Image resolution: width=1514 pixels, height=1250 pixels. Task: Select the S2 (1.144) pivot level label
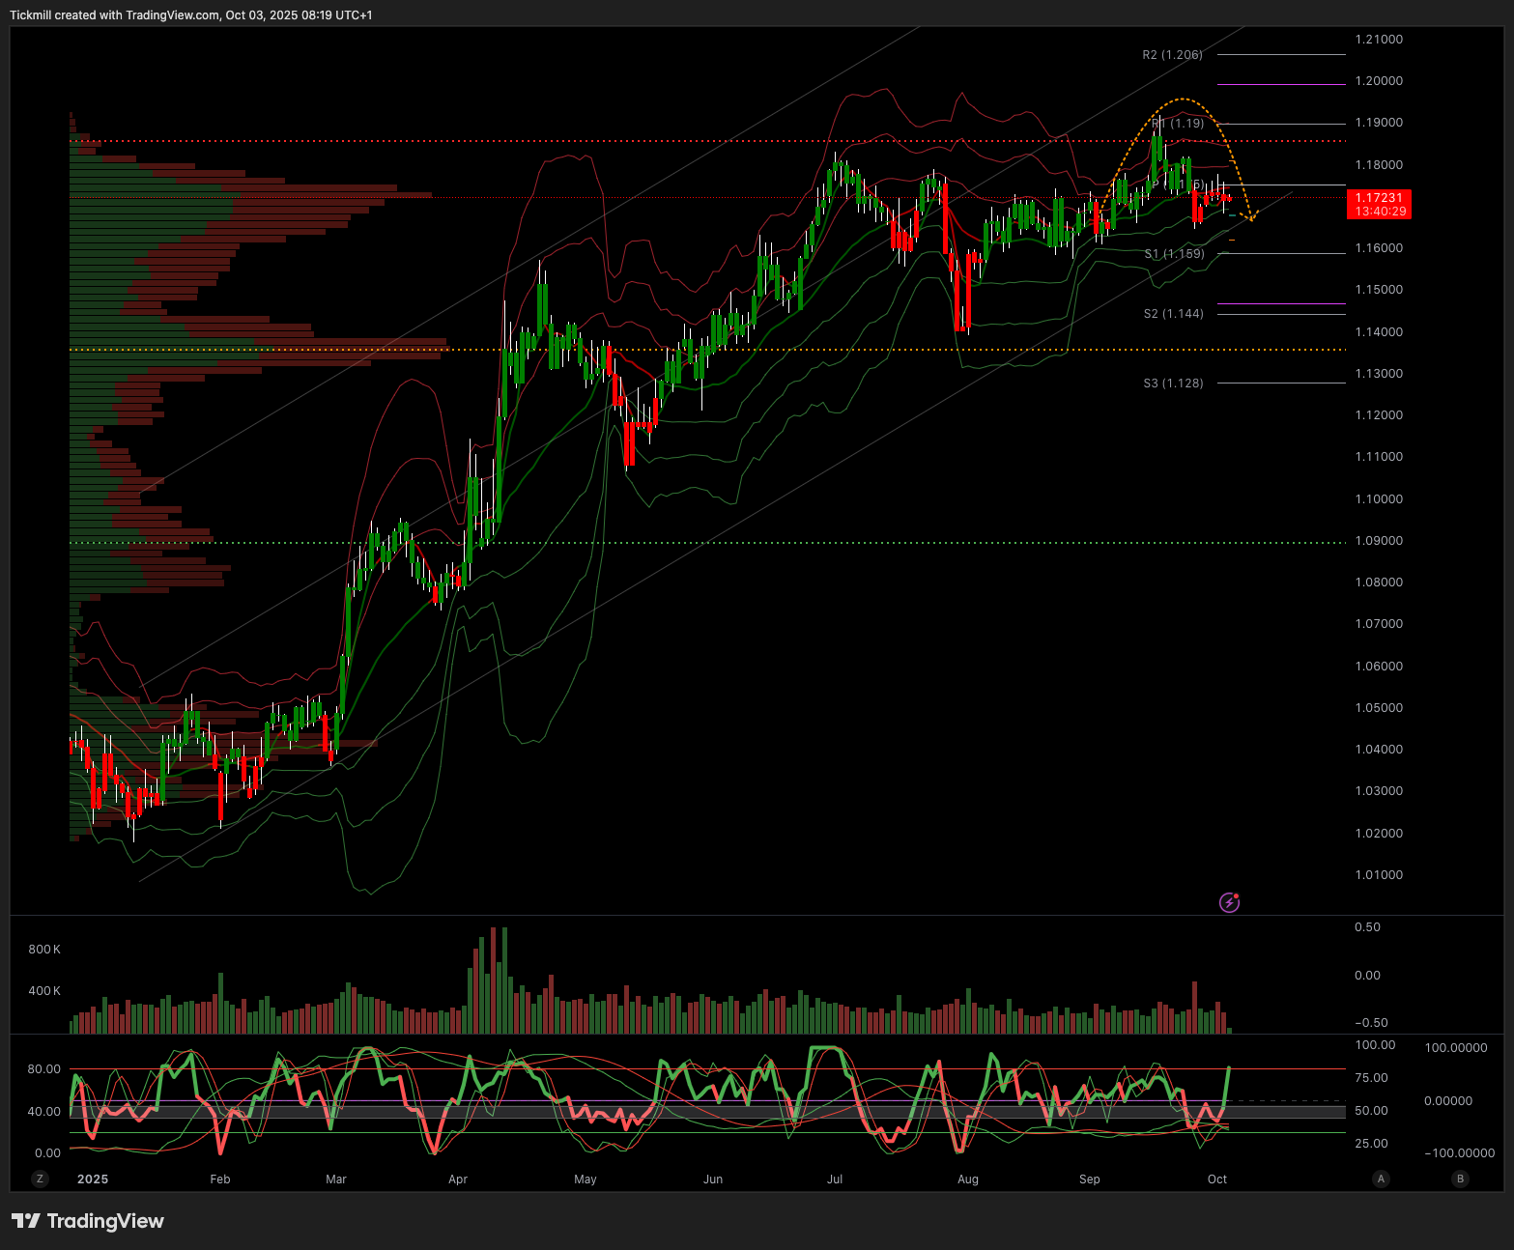[x=1173, y=314]
